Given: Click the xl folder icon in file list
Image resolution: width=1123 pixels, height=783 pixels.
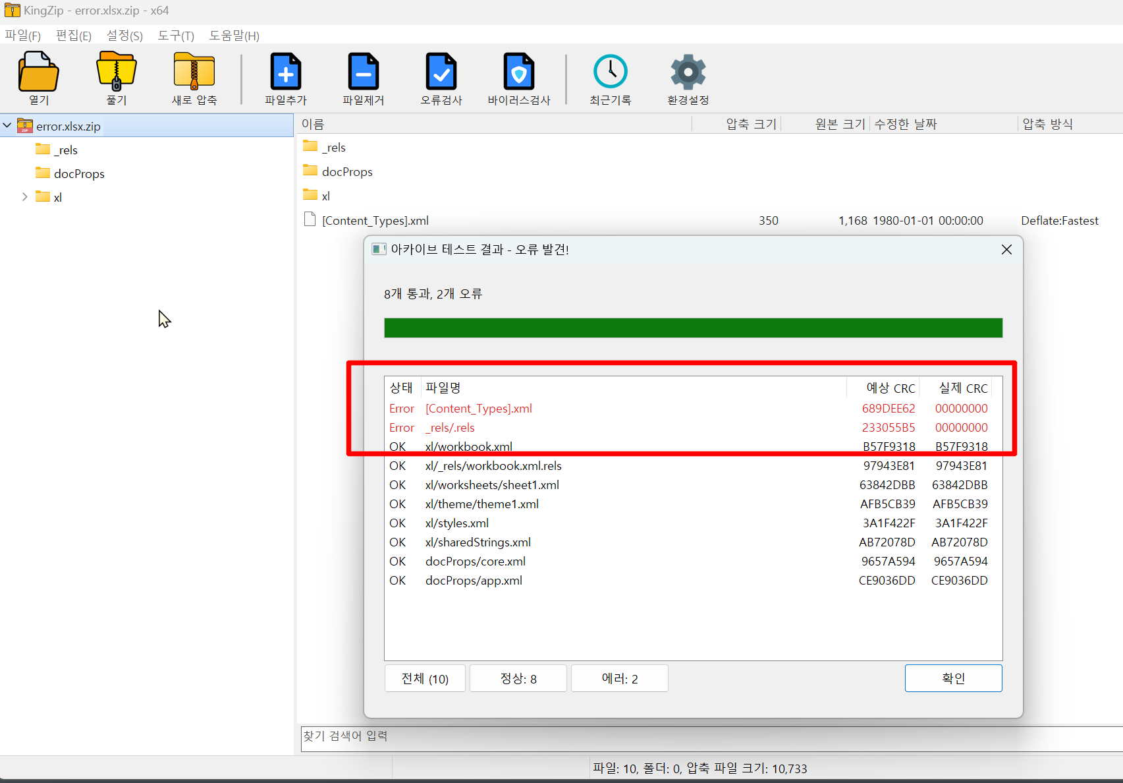Looking at the screenshot, I should coord(310,194).
